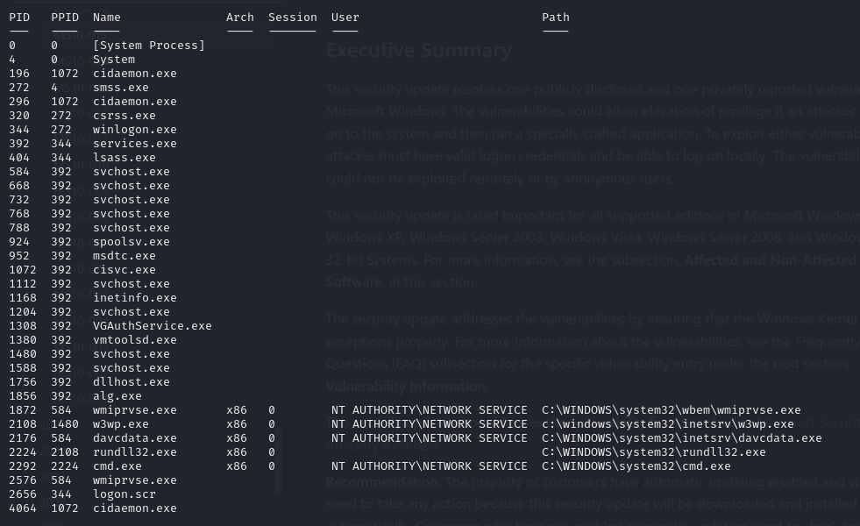Image resolution: width=860 pixels, height=526 pixels.
Task: Click the [System Process] entry
Action: [148, 46]
